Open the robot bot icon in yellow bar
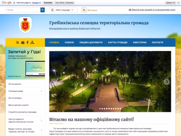This screenshot has height=136, width=181. 23,42
